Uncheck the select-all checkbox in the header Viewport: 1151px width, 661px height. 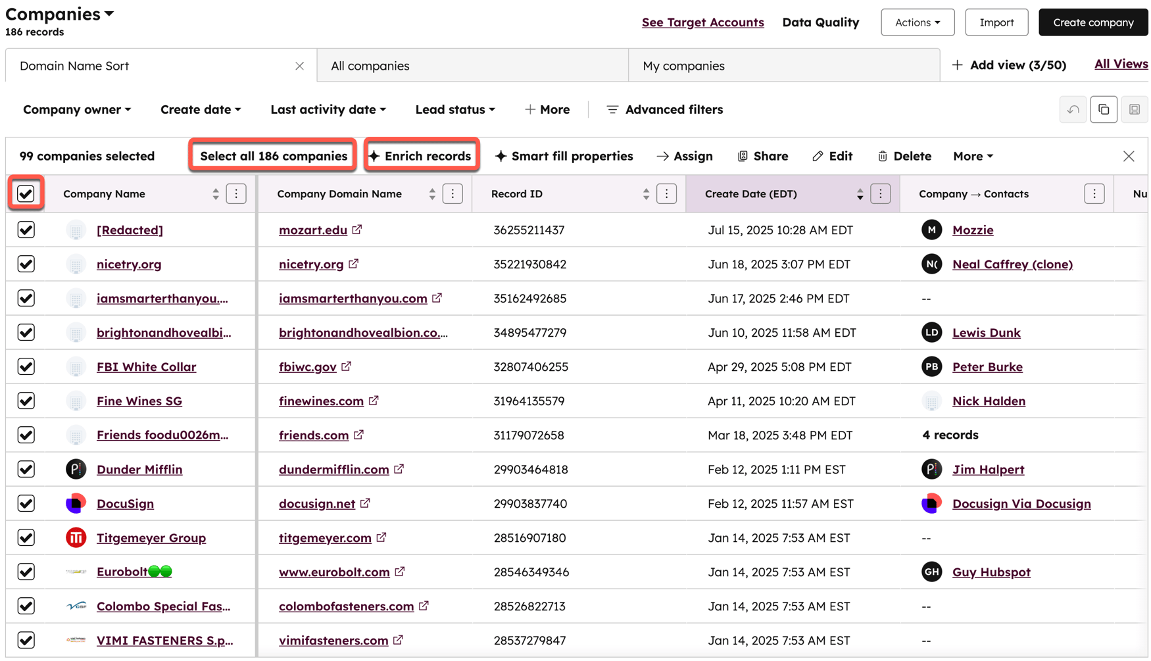coord(26,193)
